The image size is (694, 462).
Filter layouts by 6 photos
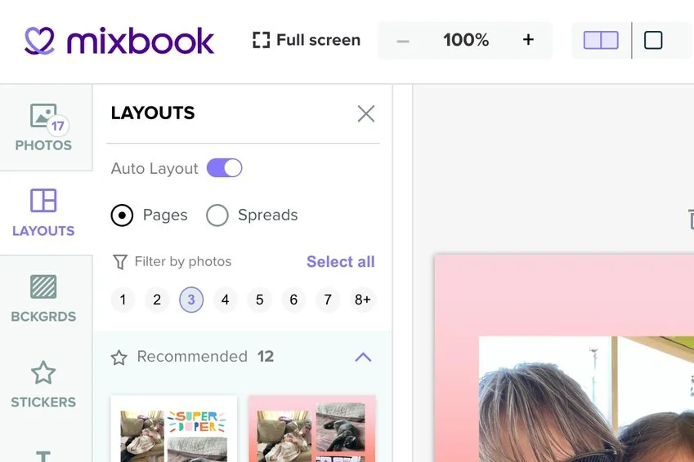click(x=293, y=300)
